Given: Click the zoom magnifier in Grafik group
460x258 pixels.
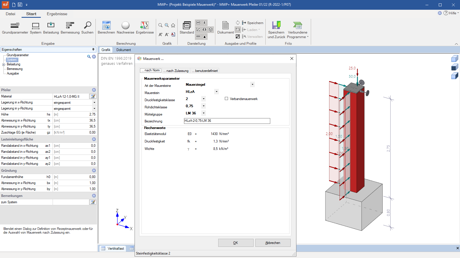Looking at the screenshot, I should pos(160,25).
